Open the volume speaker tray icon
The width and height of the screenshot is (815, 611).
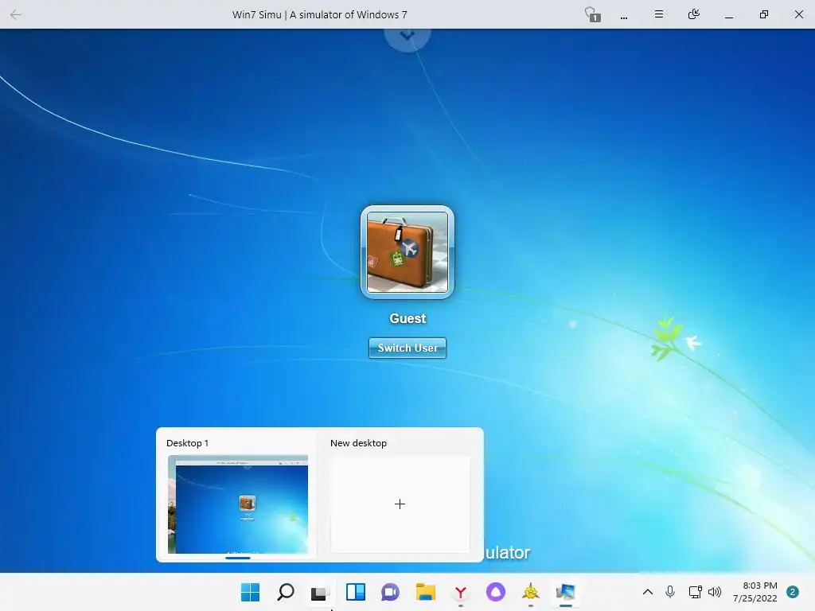pyautogui.click(x=715, y=592)
